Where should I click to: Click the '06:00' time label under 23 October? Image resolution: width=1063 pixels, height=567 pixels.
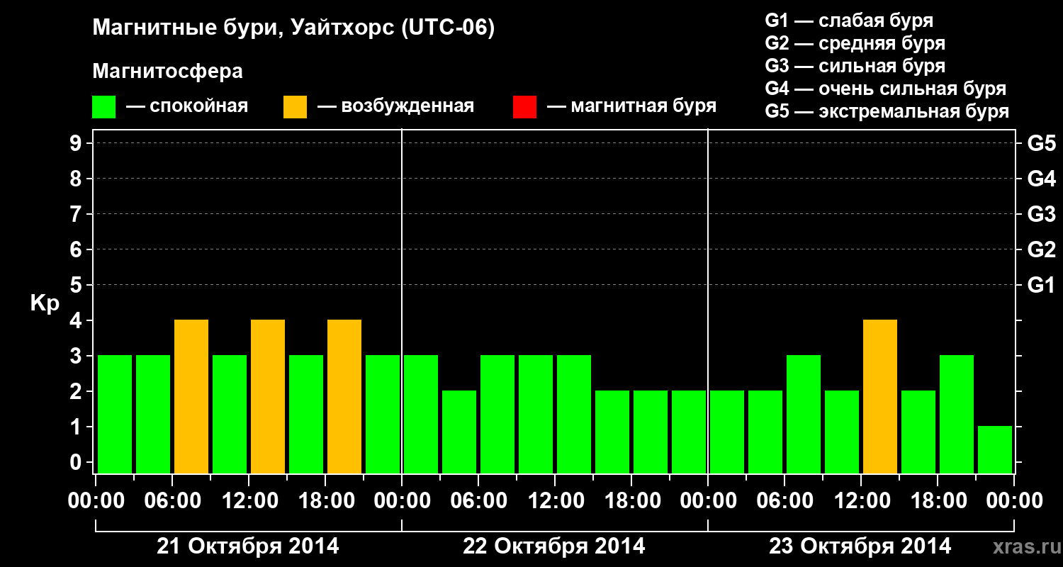784,501
